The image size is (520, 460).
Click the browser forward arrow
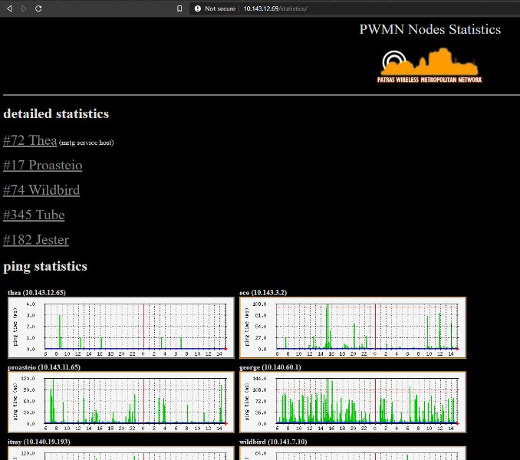(x=24, y=8)
